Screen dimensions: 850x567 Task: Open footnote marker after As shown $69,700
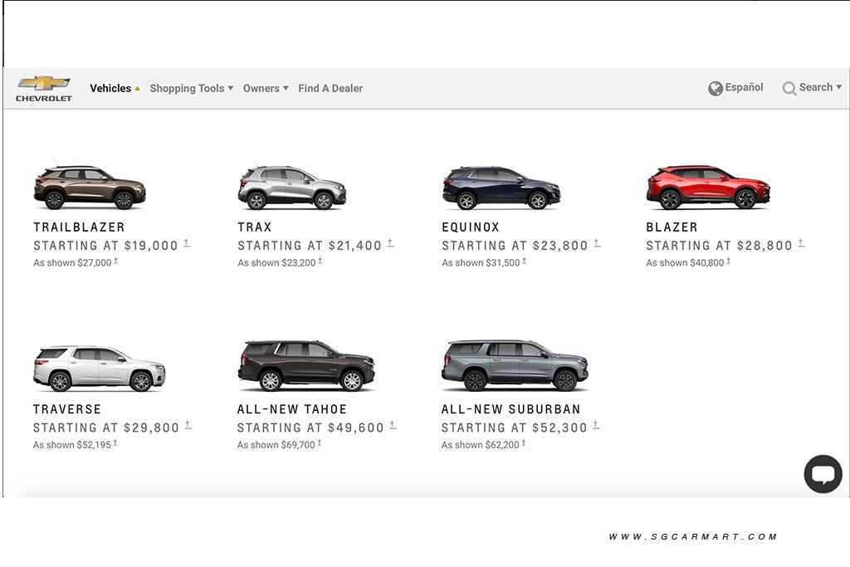320,443
